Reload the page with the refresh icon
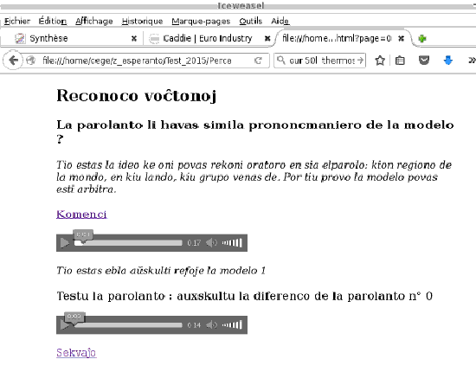 tap(258, 61)
